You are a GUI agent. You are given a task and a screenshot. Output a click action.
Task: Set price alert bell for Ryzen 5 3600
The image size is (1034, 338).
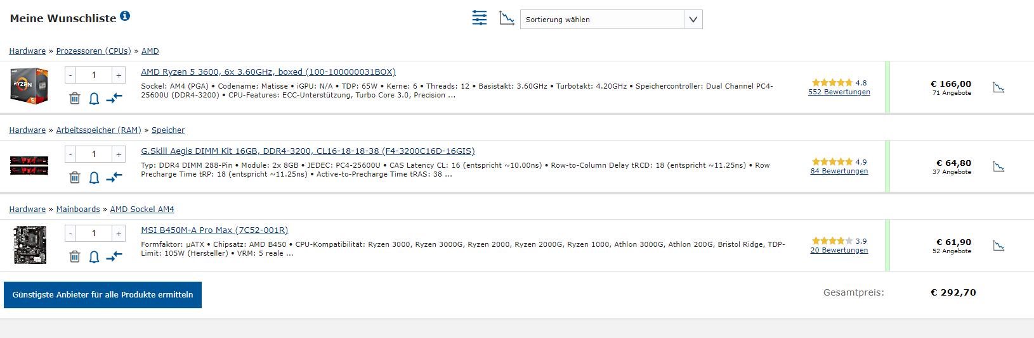point(94,99)
